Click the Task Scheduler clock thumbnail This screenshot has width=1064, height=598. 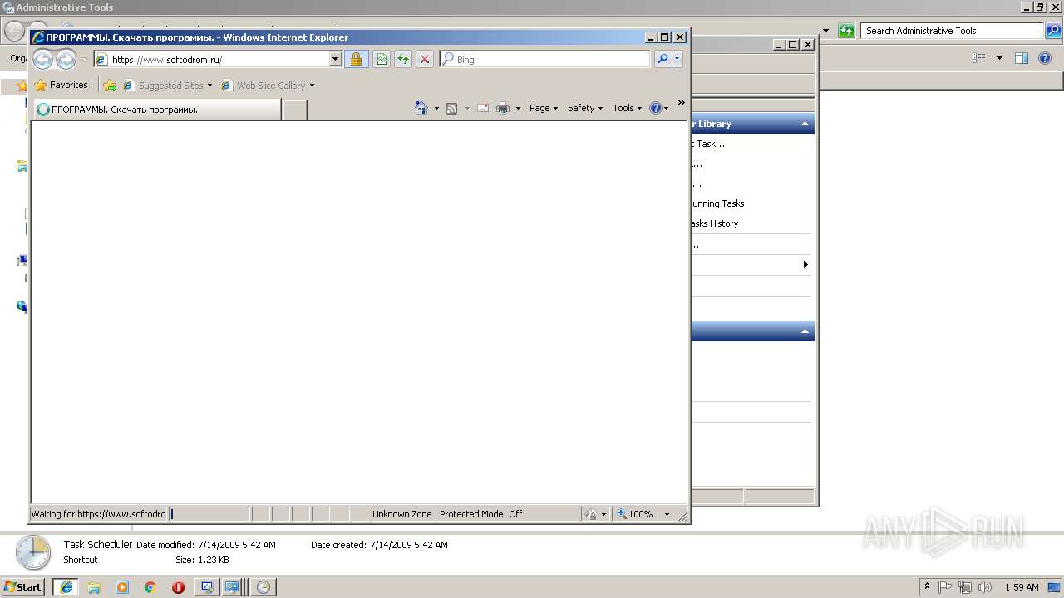click(x=33, y=553)
